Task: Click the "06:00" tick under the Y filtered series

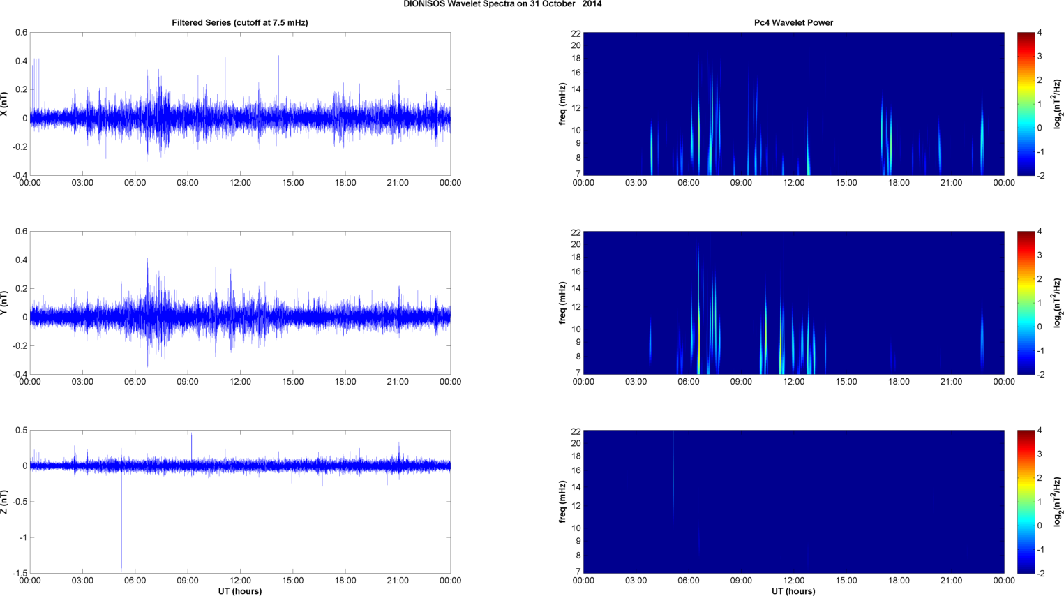Action: (135, 382)
